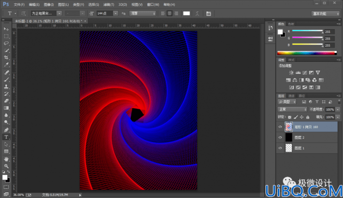Open the layer blend mode 正常 dropdown

[x=292, y=109]
